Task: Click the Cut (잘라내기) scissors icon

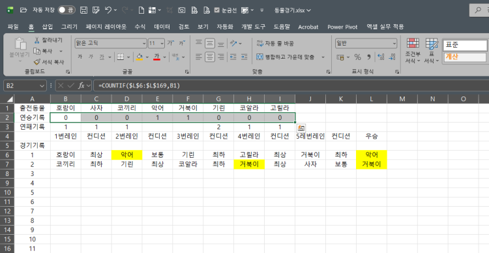Action: [37, 40]
